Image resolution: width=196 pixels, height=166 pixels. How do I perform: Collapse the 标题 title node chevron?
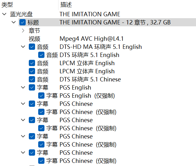[14, 22]
